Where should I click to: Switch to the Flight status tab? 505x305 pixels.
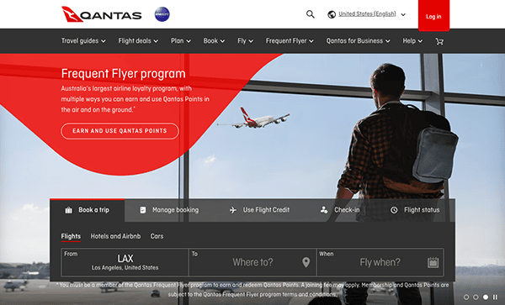point(415,210)
